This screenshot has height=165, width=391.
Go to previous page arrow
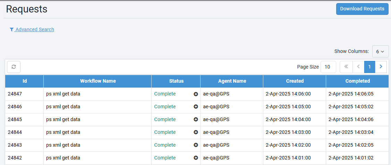[358, 67]
